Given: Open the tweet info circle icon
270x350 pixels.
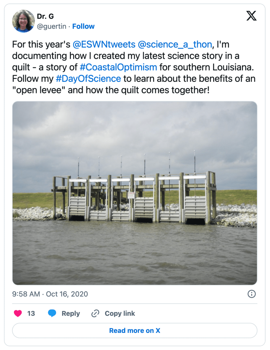Looking at the screenshot, I should [251, 294].
